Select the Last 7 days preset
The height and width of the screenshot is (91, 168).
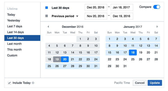[x=15, y=26]
